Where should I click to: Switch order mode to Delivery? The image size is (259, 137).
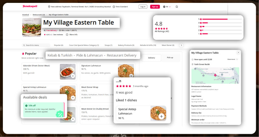[151, 58]
